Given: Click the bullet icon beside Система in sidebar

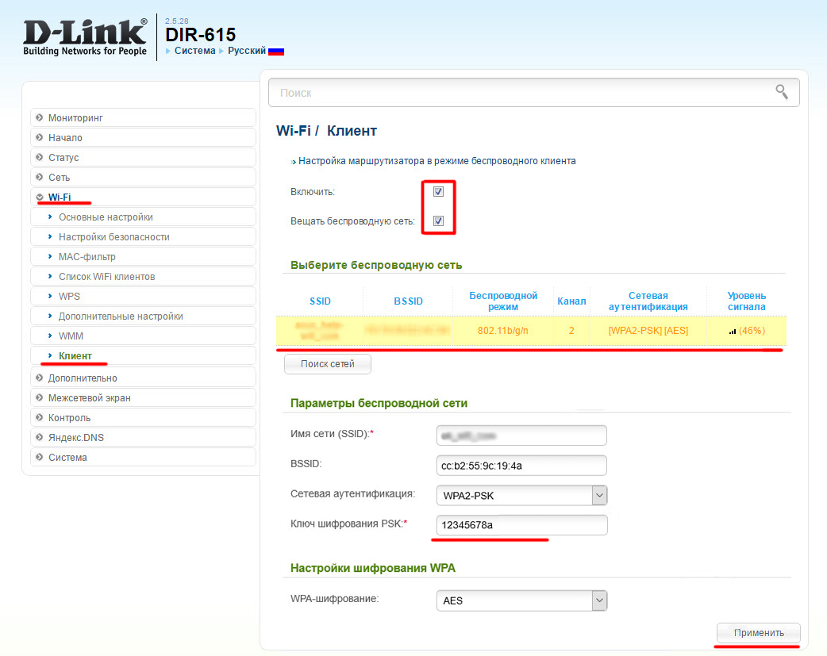Looking at the screenshot, I should click(39, 457).
